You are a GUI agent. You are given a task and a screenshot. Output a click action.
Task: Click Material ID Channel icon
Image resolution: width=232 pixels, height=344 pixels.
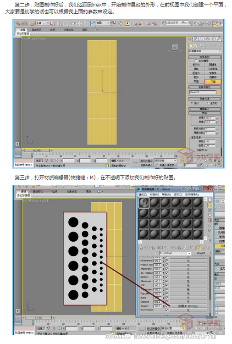click(x=186, y=248)
